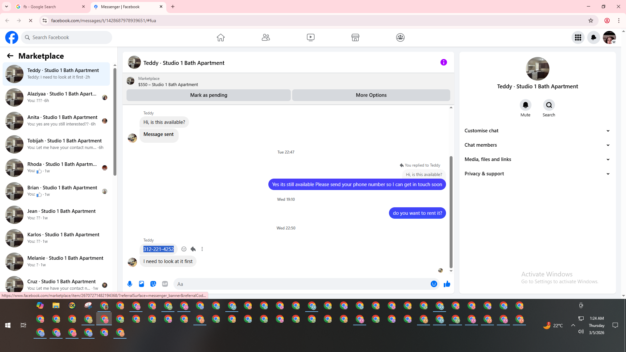Click Teddy's apartment thumbnail in right panel
The width and height of the screenshot is (626, 352).
point(538,69)
